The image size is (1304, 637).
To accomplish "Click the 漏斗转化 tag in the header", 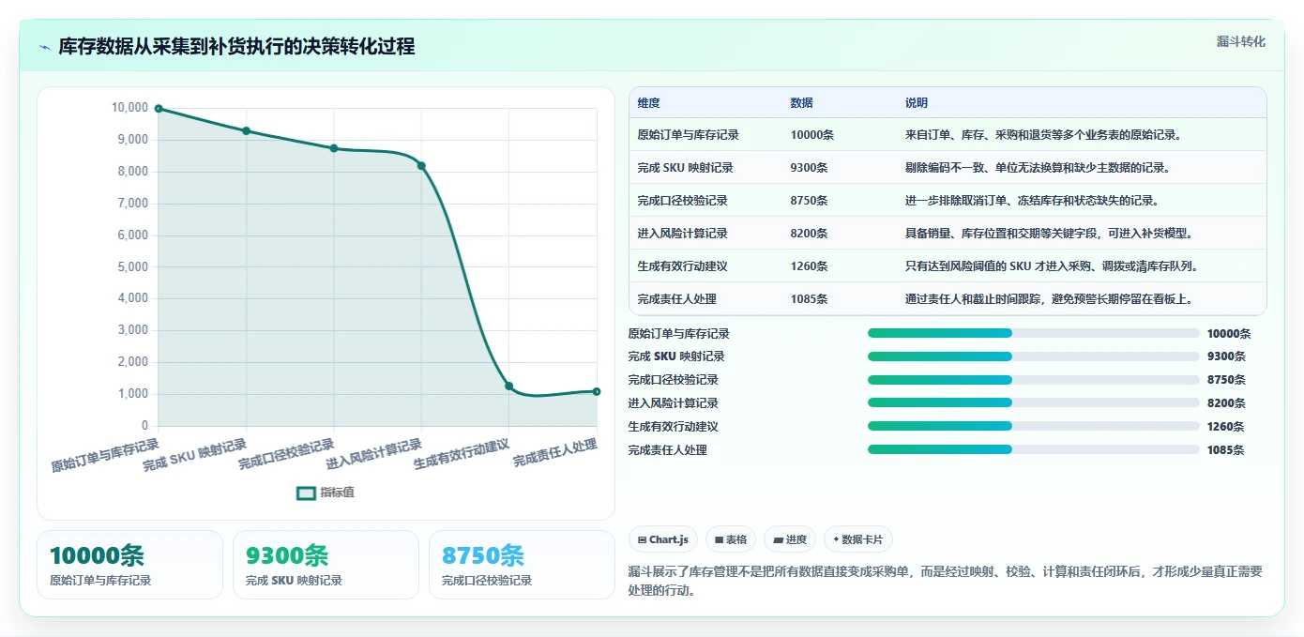I will (x=1240, y=41).
